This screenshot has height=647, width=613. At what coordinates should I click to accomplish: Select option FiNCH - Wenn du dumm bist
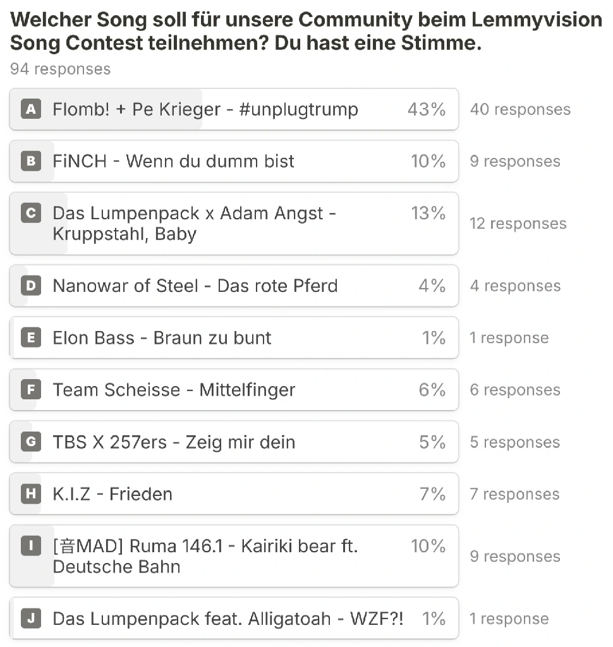click(x=234, y=161)
